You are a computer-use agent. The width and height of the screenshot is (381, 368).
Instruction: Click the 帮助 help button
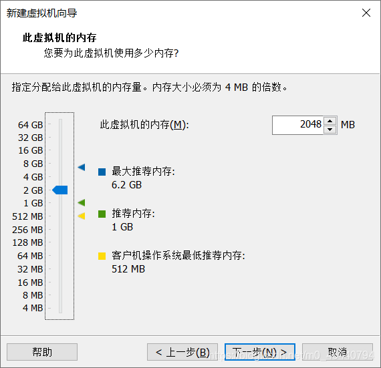click(x=42, y=352)
